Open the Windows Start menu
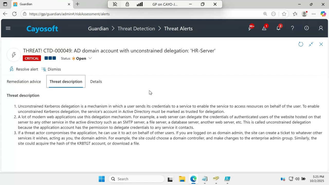The height and width of the screenshot is (185, 329). click(102, 179)
